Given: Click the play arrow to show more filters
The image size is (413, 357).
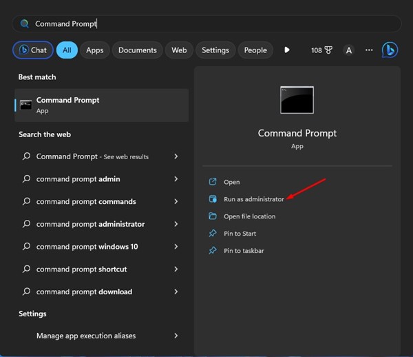Looking at the screenshot, I should 287,50.
